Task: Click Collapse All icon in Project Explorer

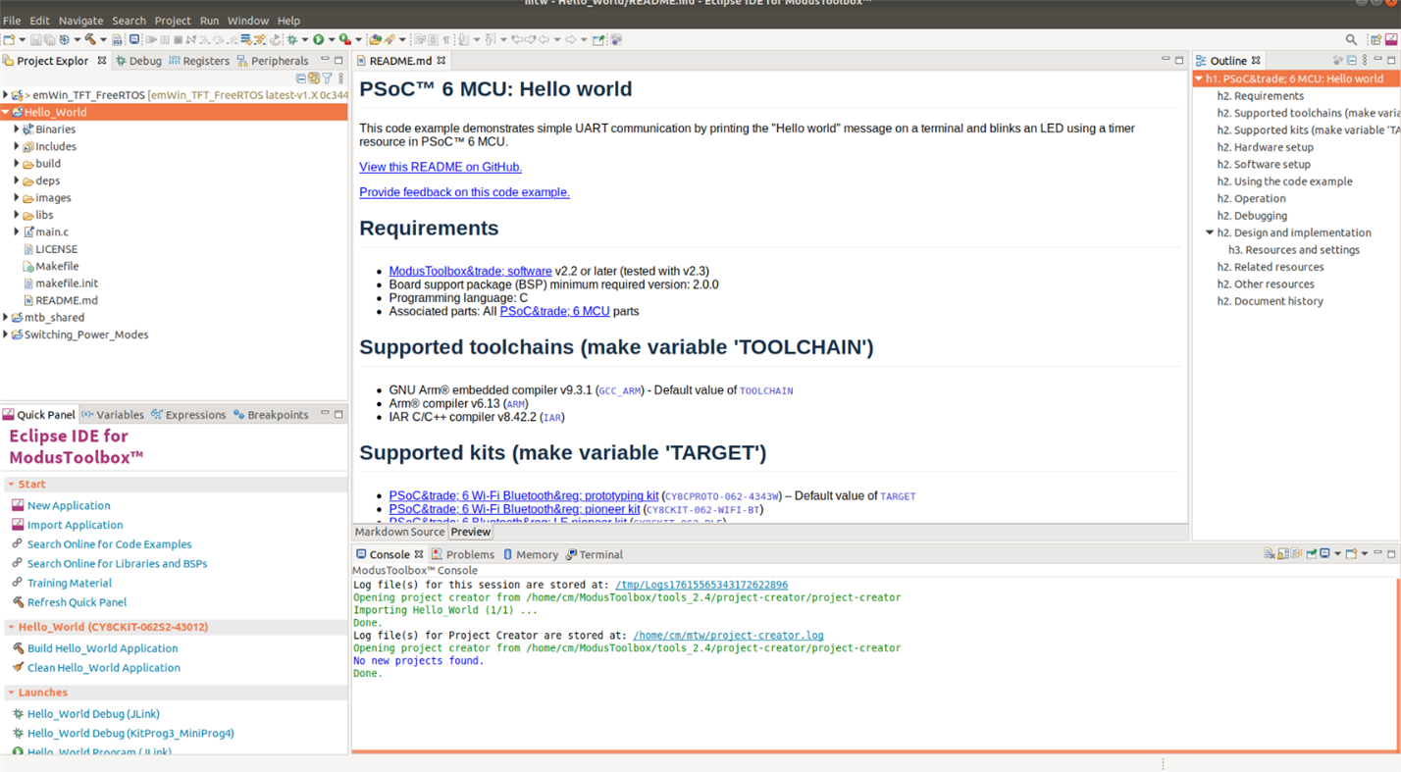Action: pos(301,78)
